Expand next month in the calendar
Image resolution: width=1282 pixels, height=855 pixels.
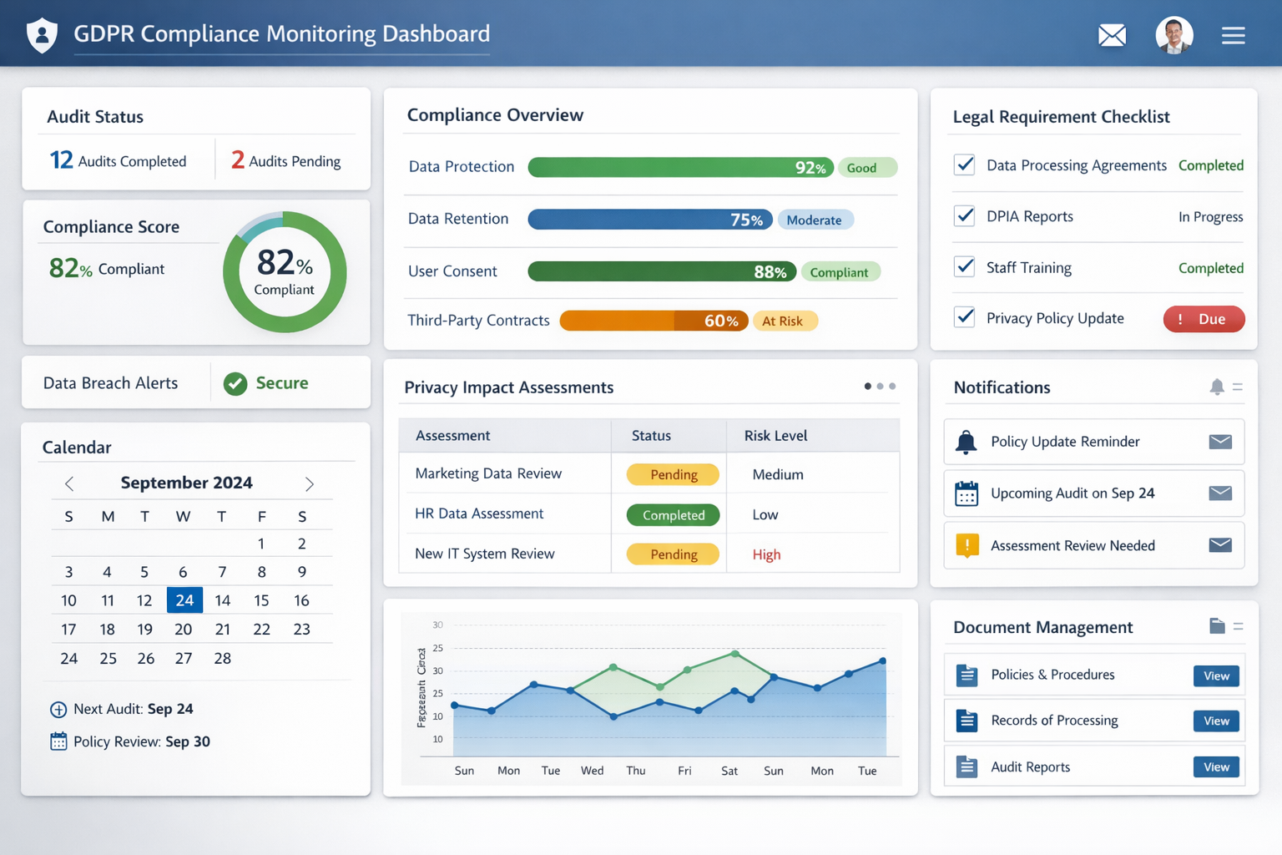pos(310,483)
